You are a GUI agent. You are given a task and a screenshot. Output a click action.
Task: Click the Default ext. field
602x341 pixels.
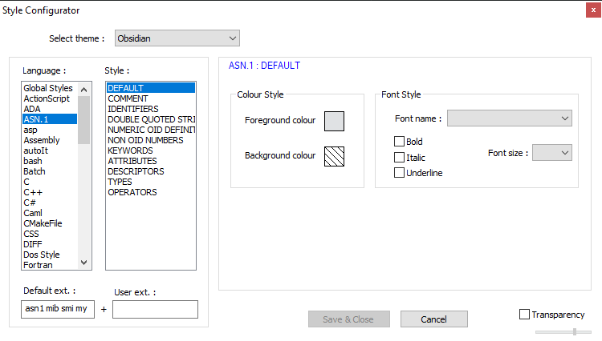click(58, 309)
